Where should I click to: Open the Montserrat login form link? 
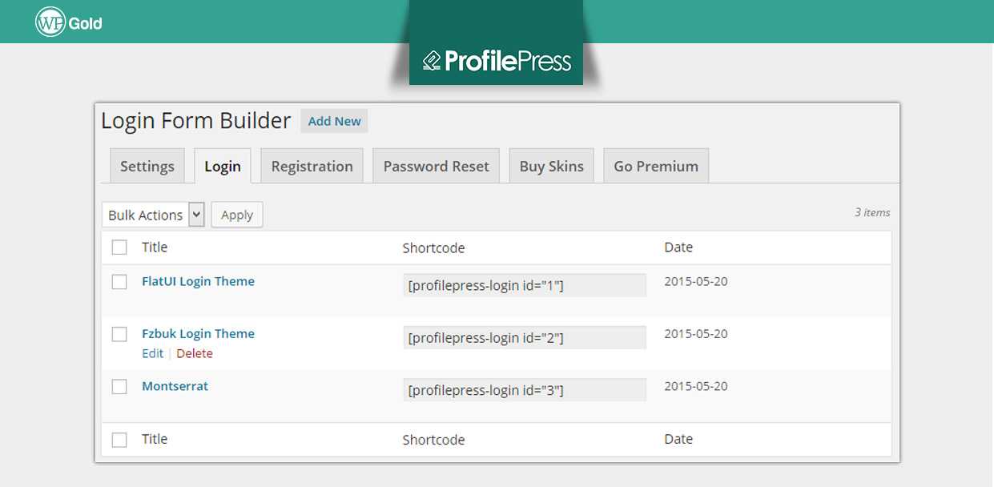click(175, 386)
